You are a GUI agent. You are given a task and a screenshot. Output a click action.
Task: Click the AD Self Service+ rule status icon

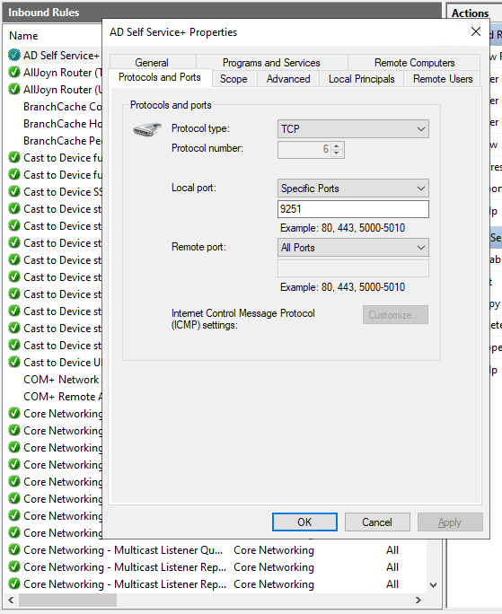click(x=14, y=56)
